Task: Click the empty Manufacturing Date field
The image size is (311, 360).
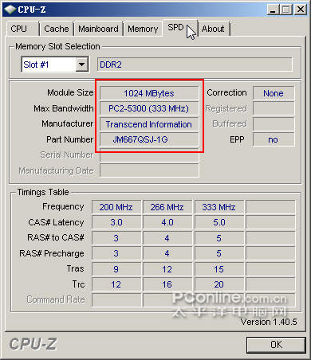Action: 149,170
